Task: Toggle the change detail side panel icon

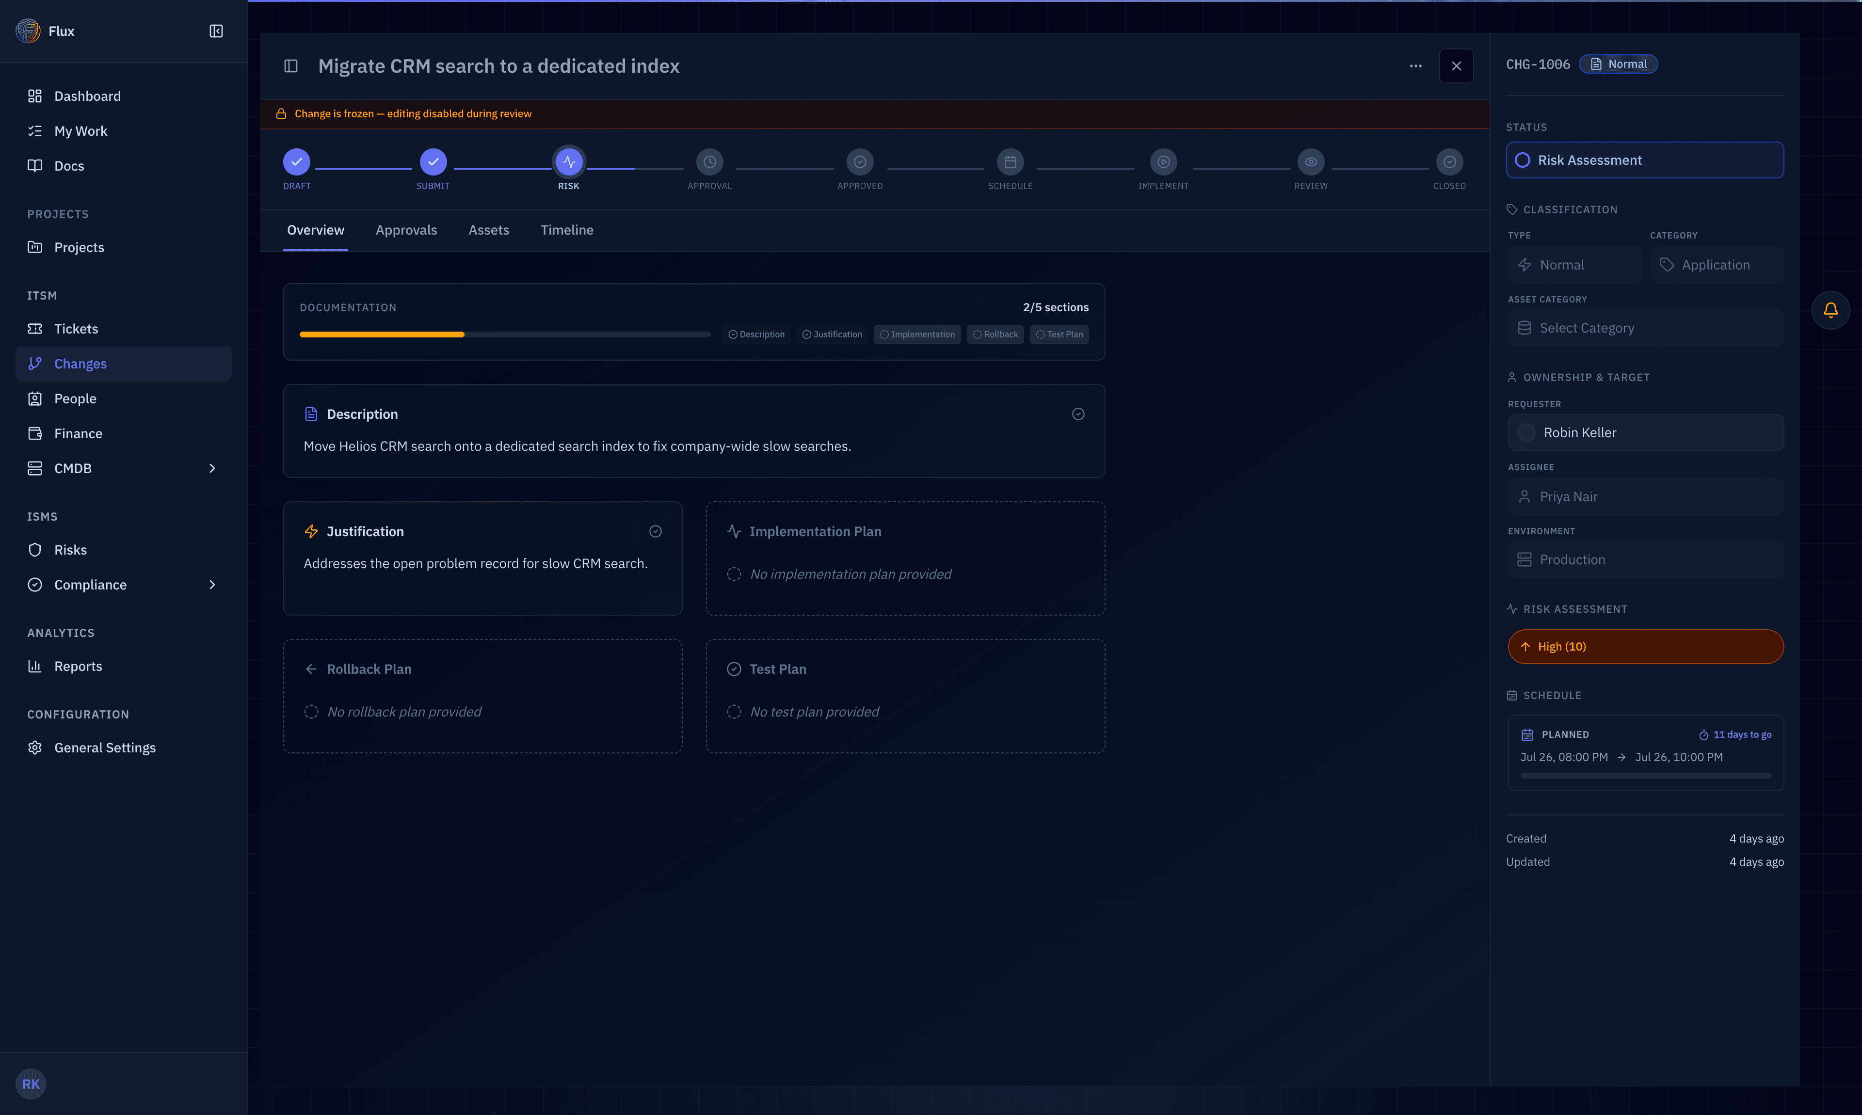Action: [x=291, y=66]
